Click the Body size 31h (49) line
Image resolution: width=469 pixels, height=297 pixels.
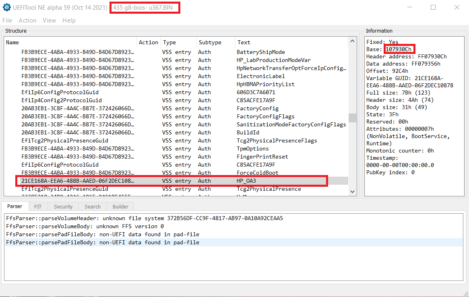397,107
